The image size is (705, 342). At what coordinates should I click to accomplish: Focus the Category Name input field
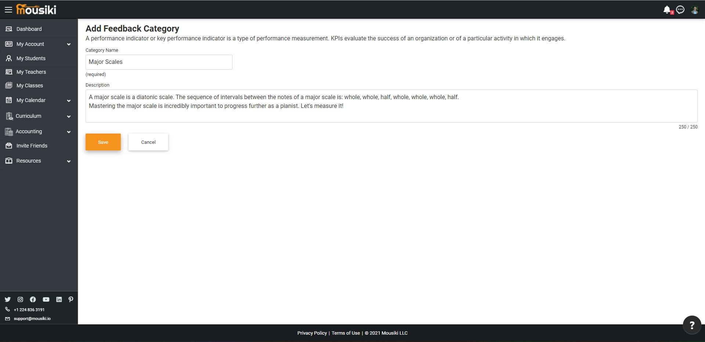click(x=159, y=62)
